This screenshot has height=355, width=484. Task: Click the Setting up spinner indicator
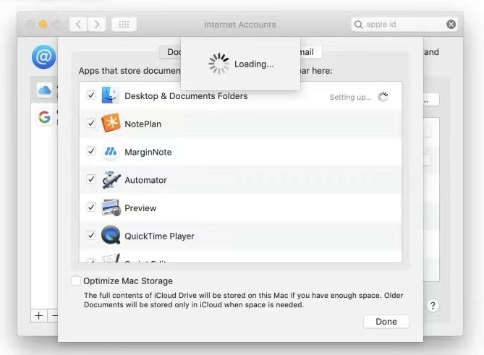(383, 97)
